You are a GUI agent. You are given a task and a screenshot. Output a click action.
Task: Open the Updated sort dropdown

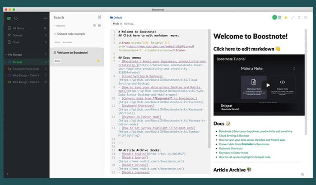pyautogui.click(x=60, y=26)
